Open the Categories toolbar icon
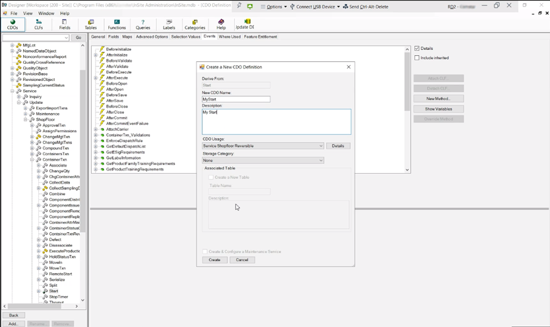This screenshot has width=550, height=327. tap(195, 24)
